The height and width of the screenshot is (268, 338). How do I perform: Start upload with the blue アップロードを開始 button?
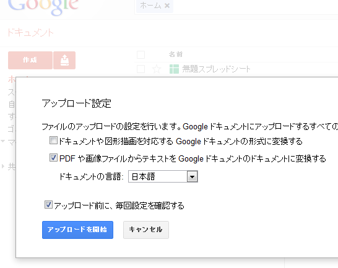(x=77, y=230)
